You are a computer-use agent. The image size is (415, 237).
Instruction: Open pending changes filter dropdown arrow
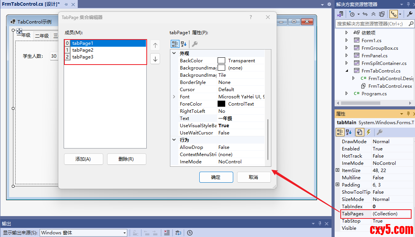[x=358, y=14]
